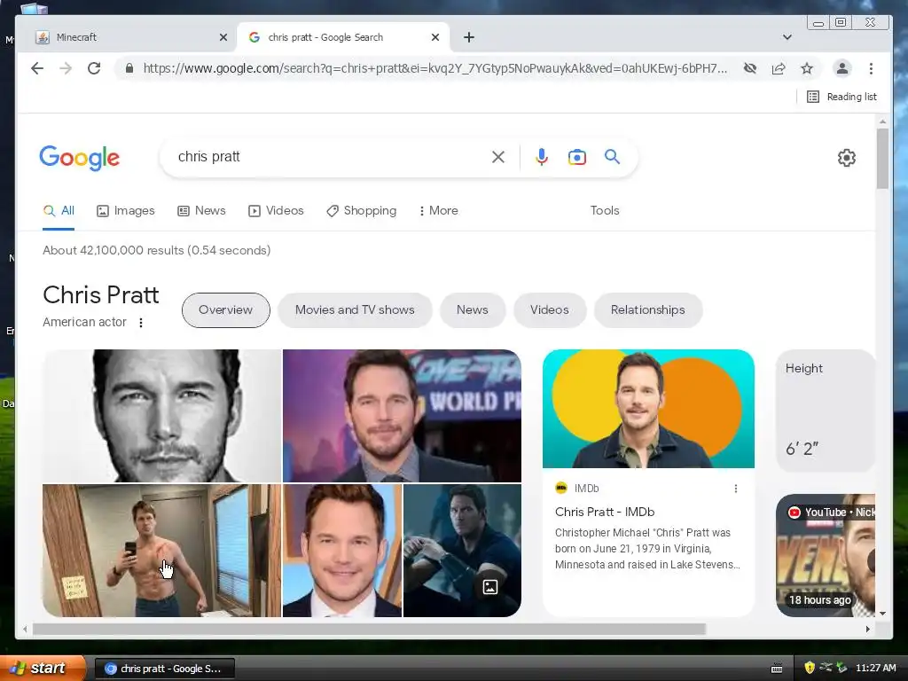The height and width of the screenshot is (681, 908).
Task: Submit search with magnifier icon
Action: (612, 156)
